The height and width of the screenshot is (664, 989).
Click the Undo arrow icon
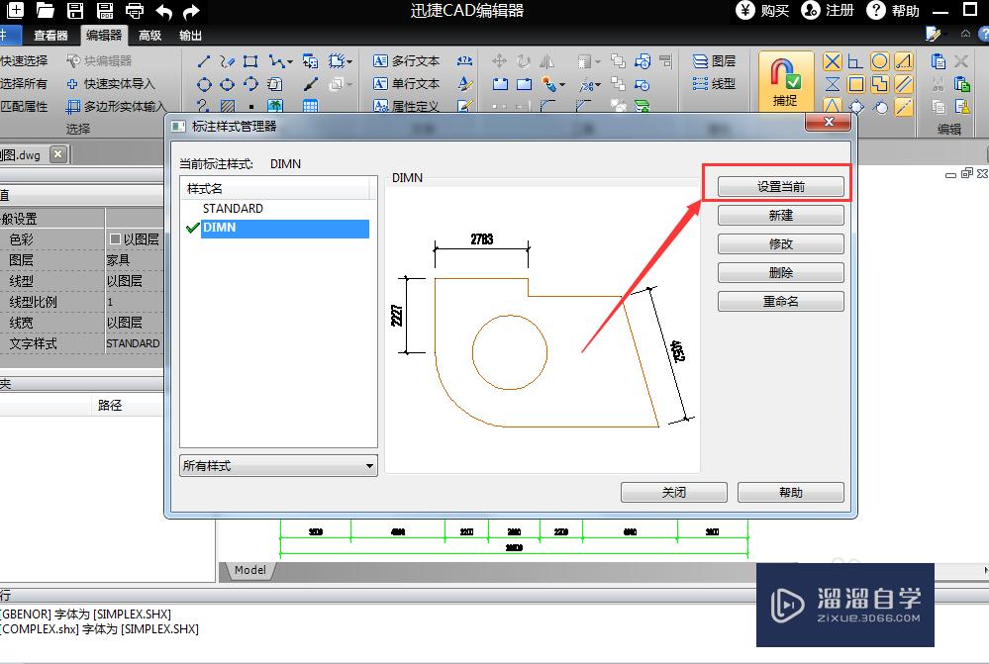pyautogui.click(x=164, y=11)
